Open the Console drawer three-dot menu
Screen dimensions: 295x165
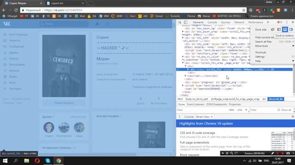[x=179, y=116]
